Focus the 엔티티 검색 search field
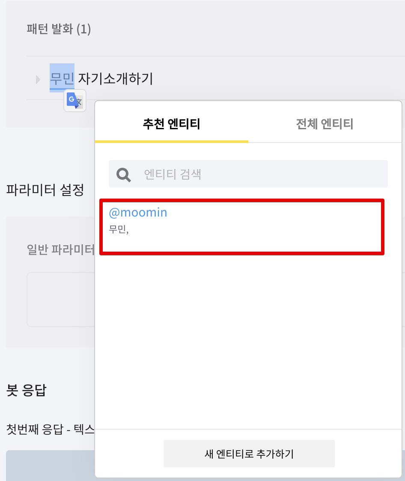405x481 pixels. pos(248,174)
